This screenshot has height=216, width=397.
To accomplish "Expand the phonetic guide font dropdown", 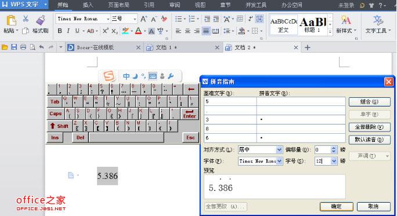I will pyautogui.click(x=279, y=161).
